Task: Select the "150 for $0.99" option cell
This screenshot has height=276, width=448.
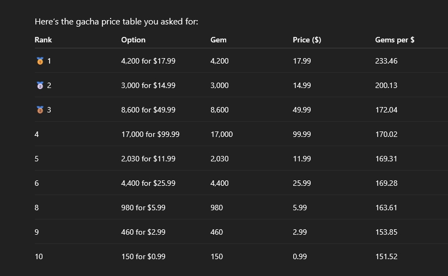Action: pyautogui.click(x=143, y=256)
